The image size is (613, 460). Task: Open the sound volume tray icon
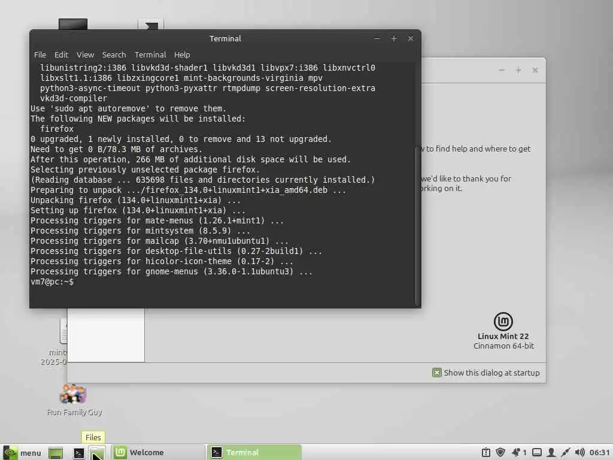[x=579, y=453]
